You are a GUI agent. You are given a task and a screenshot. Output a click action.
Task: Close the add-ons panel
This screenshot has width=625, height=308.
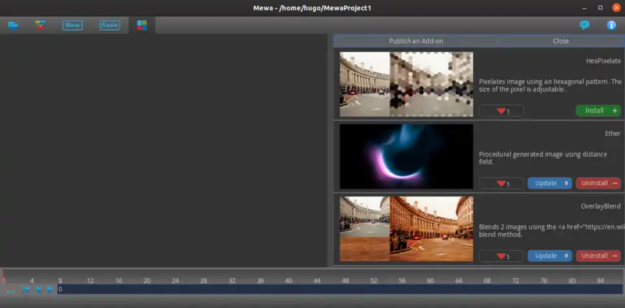(561, 41)
